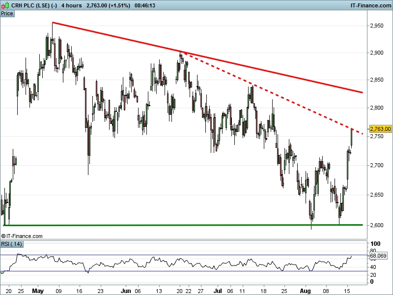Click the Jul label on date axis

pyautogui.click(x=218, y=291)
